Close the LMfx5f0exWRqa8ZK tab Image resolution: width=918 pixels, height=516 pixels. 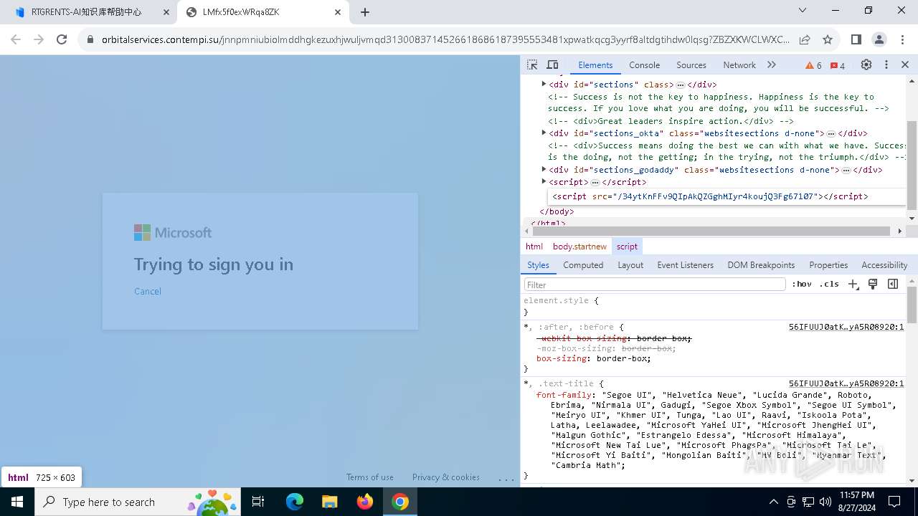tap(338, 12)
